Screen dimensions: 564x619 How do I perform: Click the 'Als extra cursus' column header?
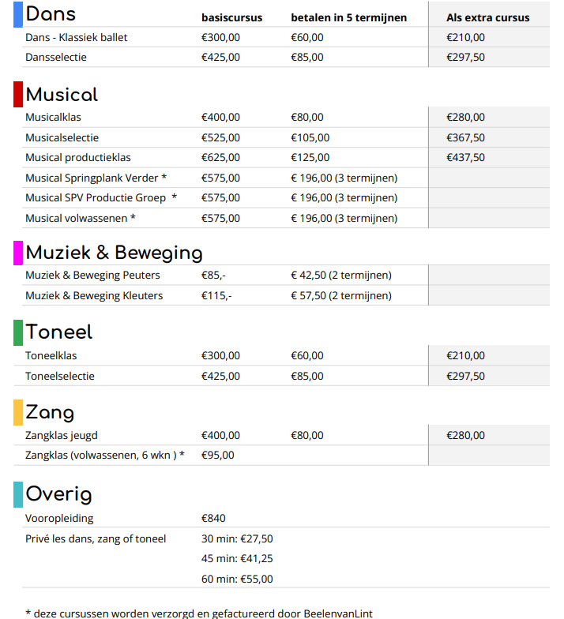click(487, 17)
